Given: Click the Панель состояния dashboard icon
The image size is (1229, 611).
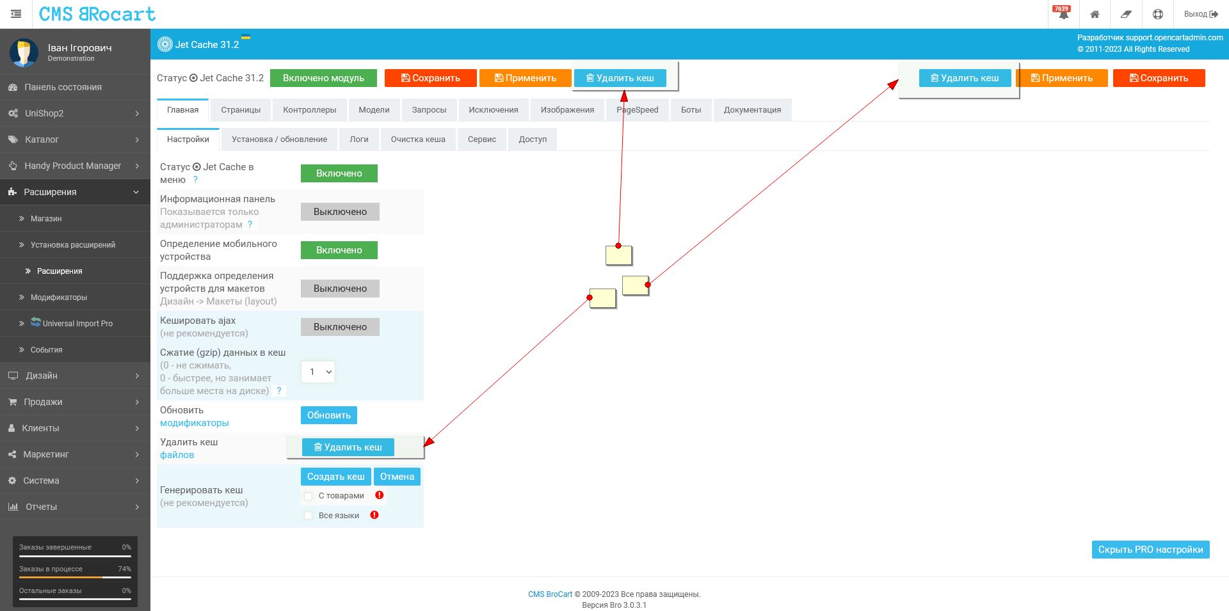Looking at the screenshot, I should tap(13, 87).
